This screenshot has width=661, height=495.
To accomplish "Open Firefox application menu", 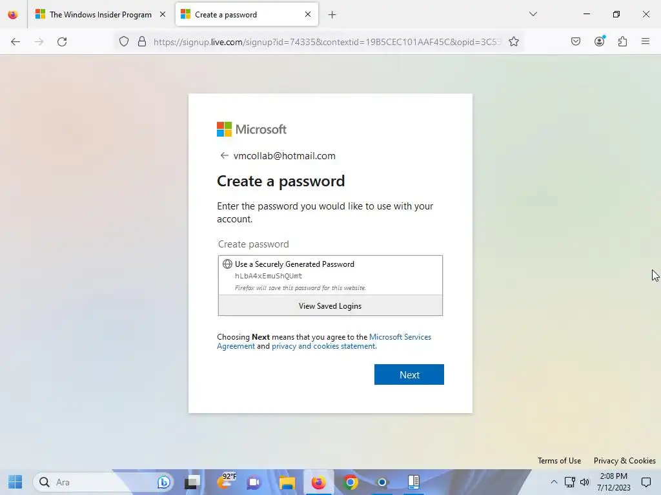I will click(646, 41).
